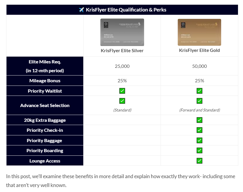Click the 'Priority Baggage' row header

45,140
